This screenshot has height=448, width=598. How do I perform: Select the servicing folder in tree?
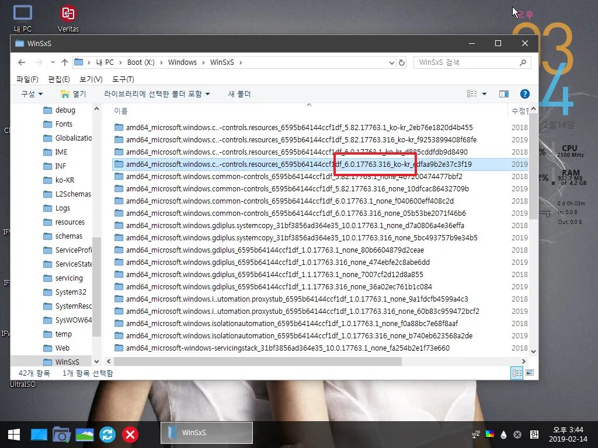pyautogui.click(x=63, y=278)
